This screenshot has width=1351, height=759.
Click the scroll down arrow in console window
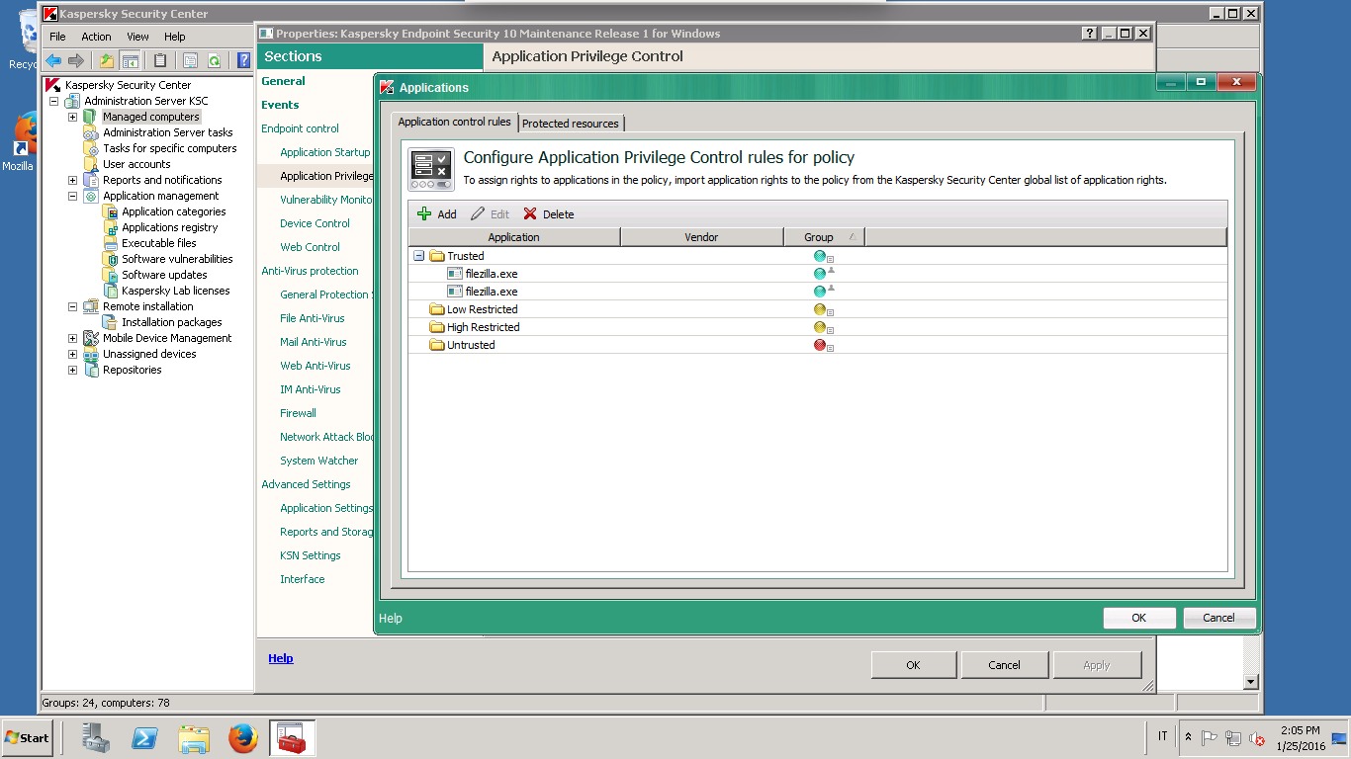coord(1251,682)
